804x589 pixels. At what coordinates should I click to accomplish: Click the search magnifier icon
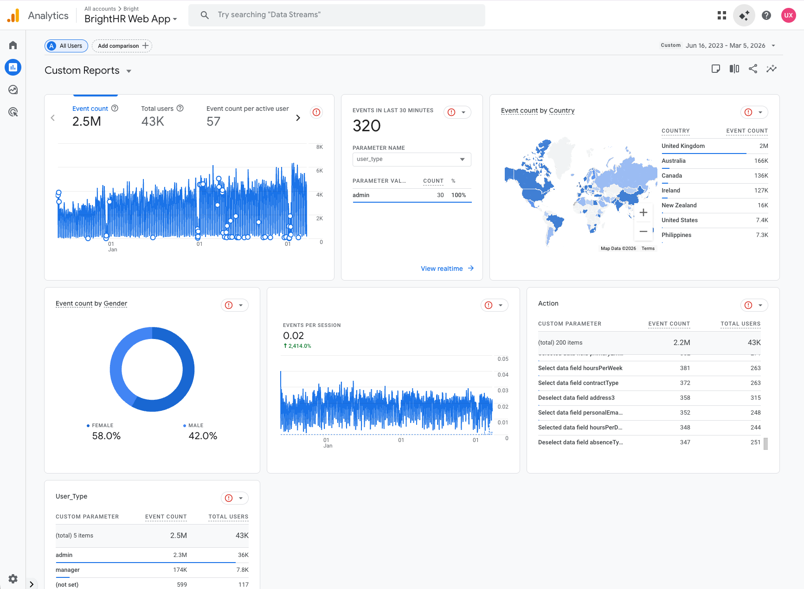205,15
